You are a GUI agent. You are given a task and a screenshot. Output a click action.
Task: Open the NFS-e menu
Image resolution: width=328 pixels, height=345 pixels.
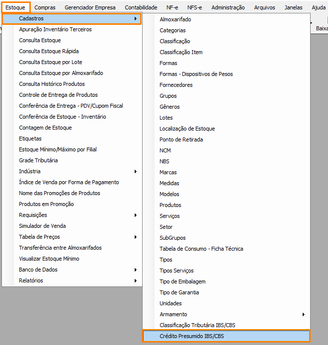[x=194, y=7]
